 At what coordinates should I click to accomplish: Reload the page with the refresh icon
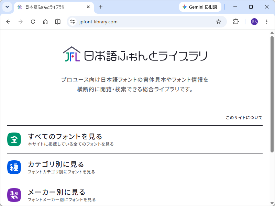click(33, 22)
